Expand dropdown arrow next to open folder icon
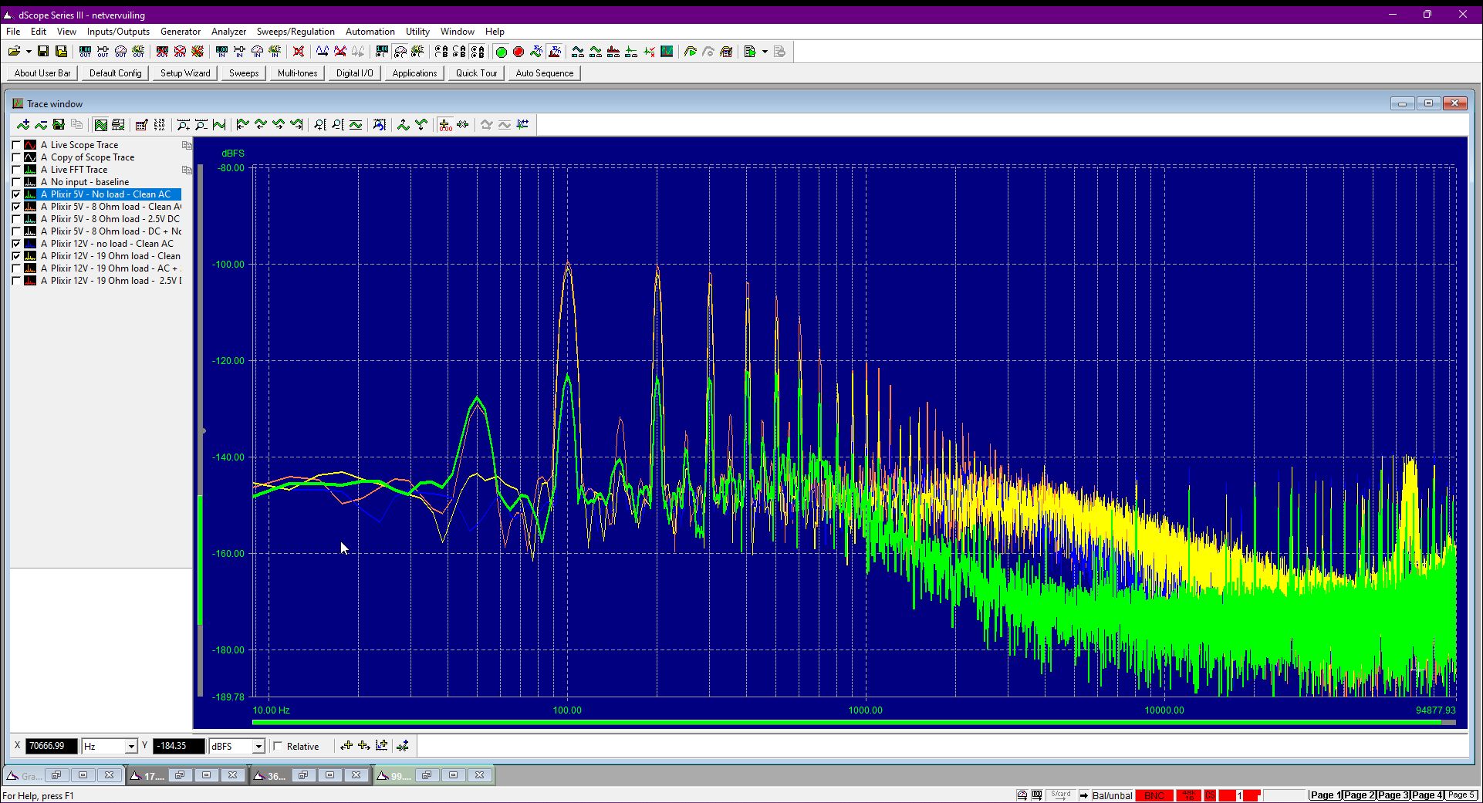The height and width of the screenshot is (803, 1483). (x=29, y=52)
